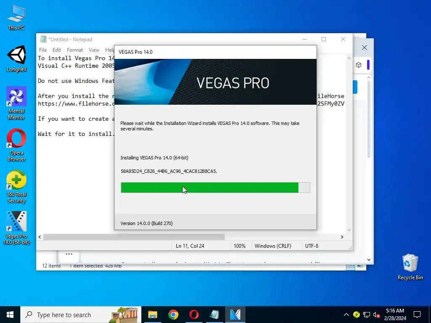Select Vegas Pro installer taskbar icon

(x=235, y=315)
